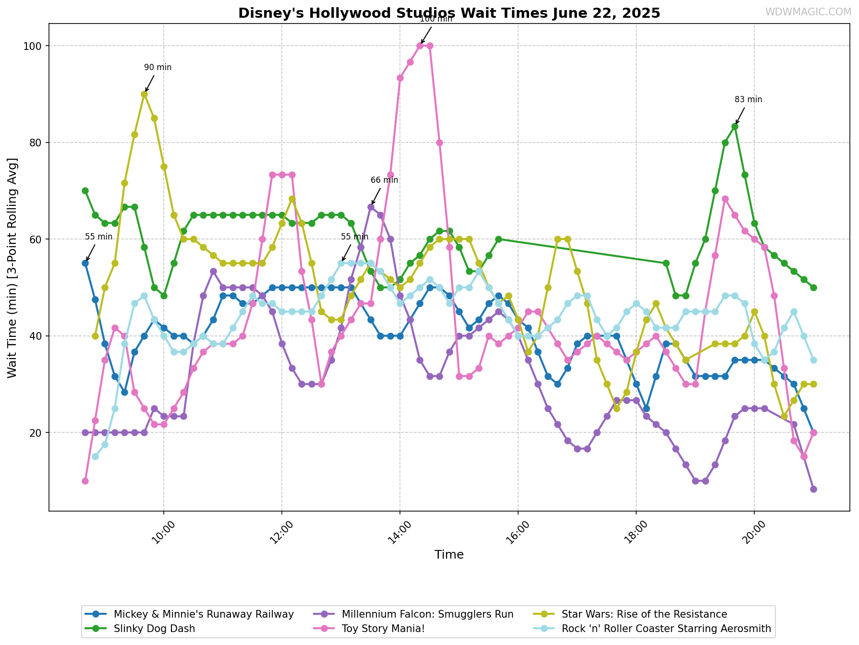Click the 'Wait Time (min)' y-axis title
Image resolution: width=859 pixels, height=645 pixels.
point(12,267)
